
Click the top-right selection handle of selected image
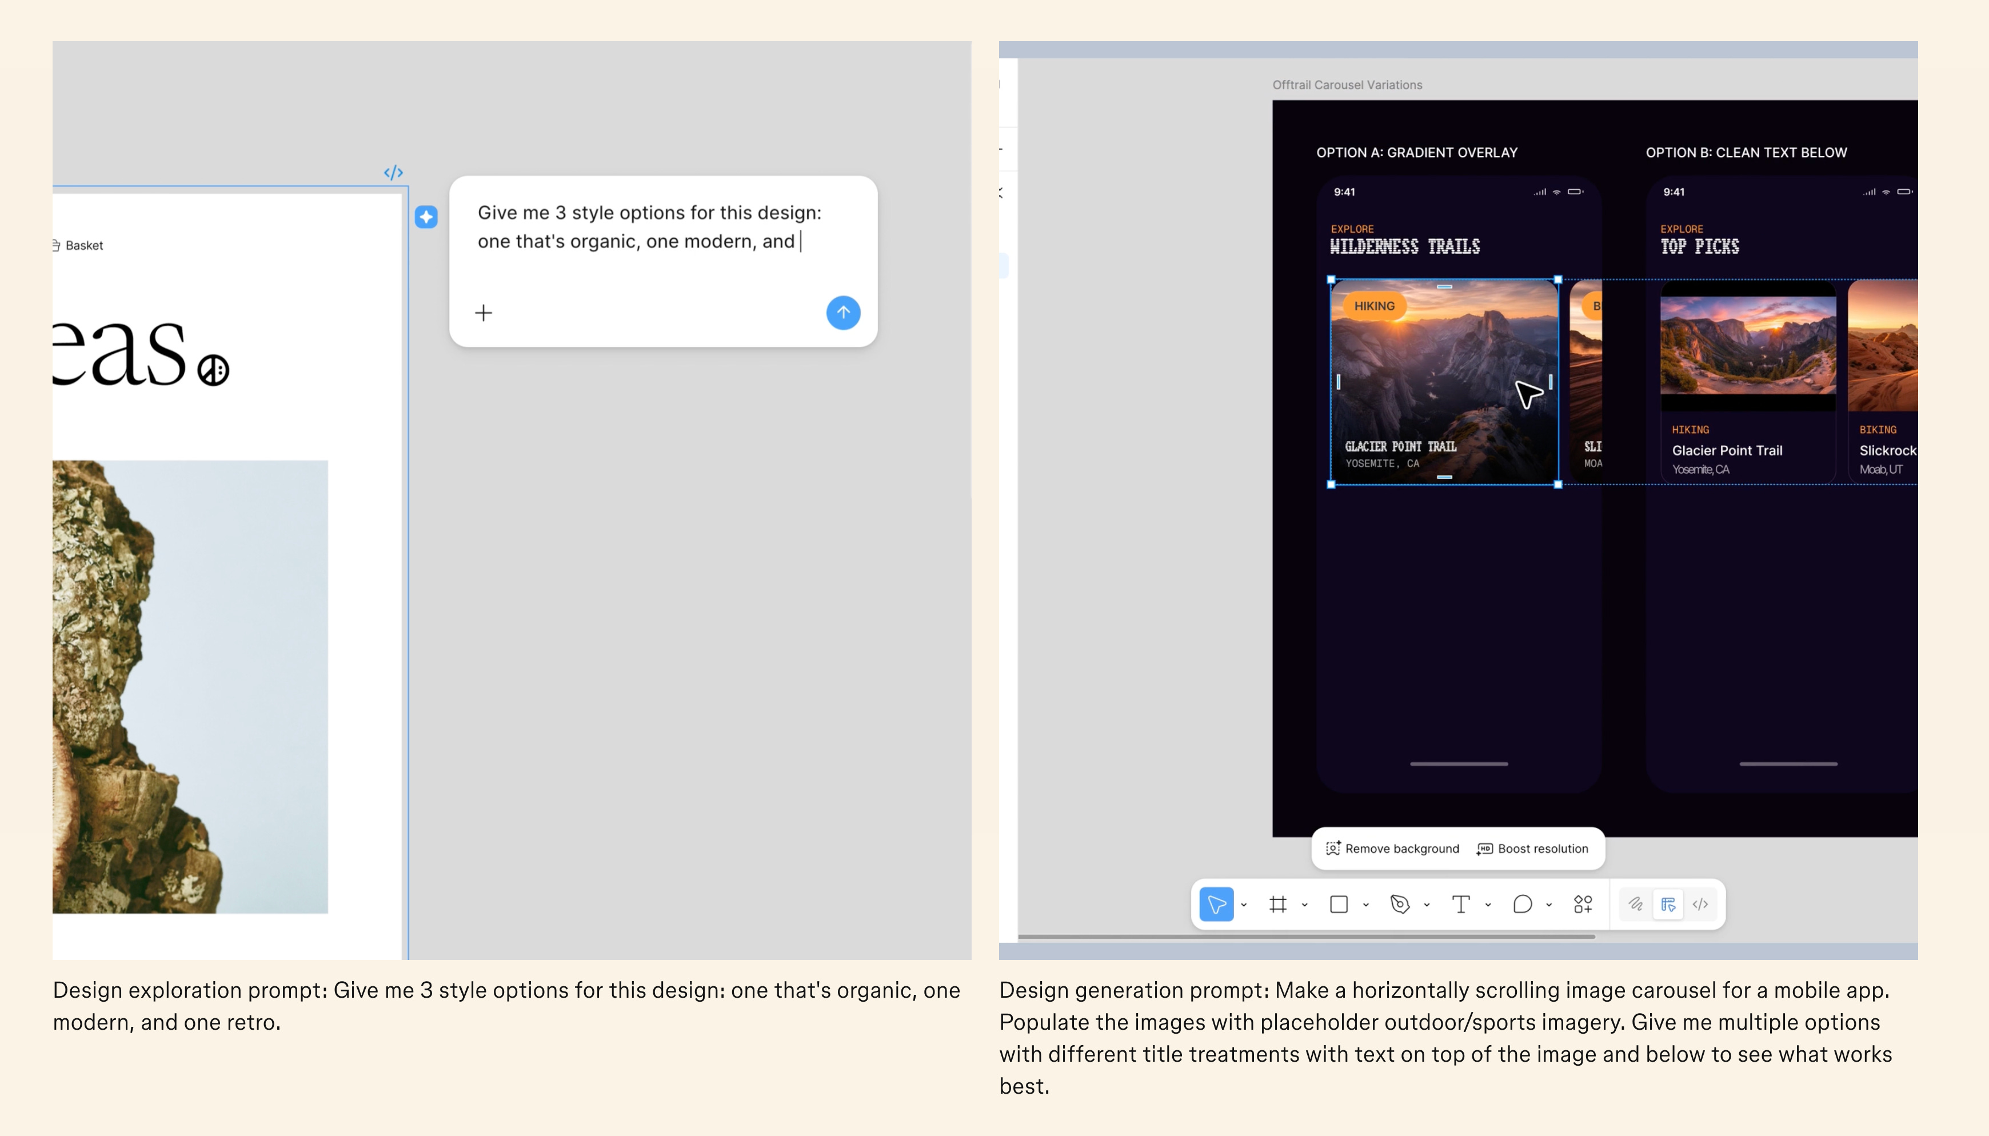tap(1558, 279)
